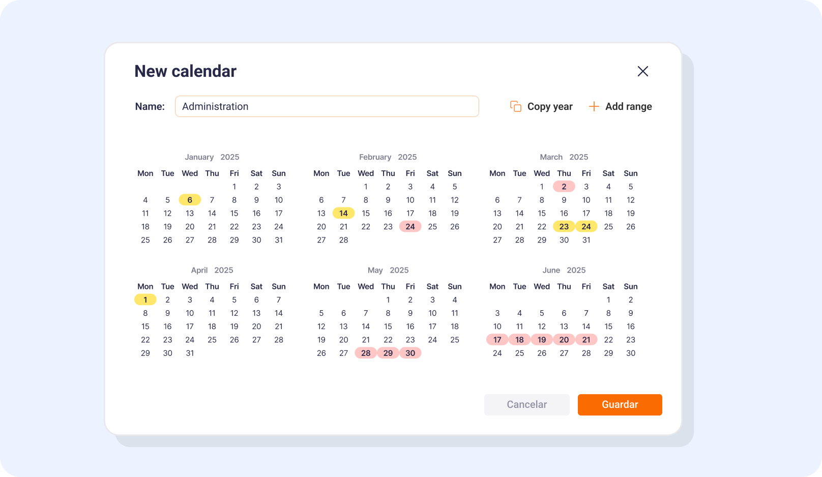Select May 1 date
Screen dimensions: 822x477
pos(388,300)
